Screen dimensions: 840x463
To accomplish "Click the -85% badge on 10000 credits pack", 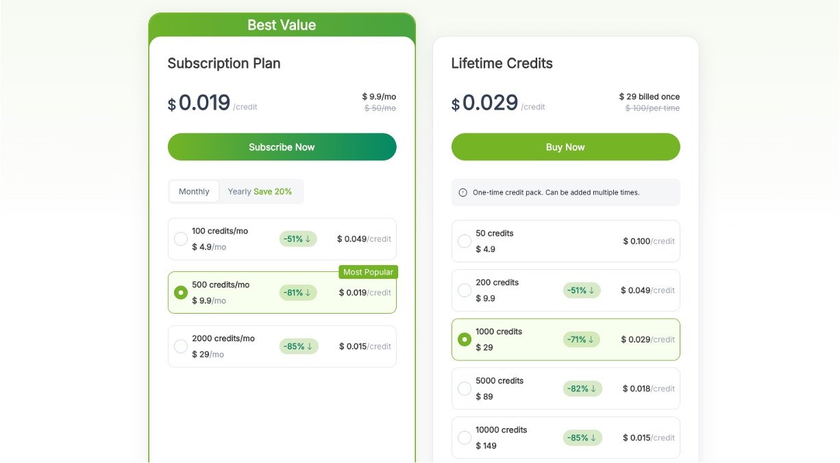I will (x=582, y=438).
